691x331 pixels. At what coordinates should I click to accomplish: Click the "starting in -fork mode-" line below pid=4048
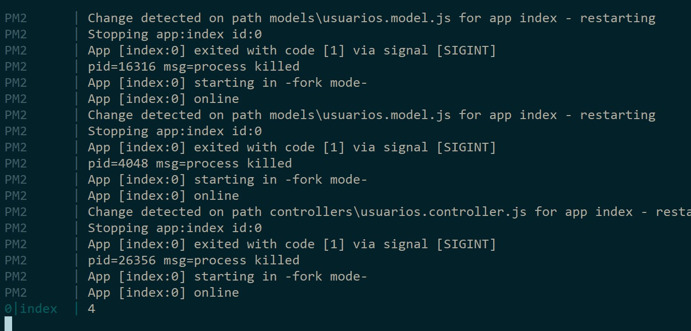(x=227, y=180)
